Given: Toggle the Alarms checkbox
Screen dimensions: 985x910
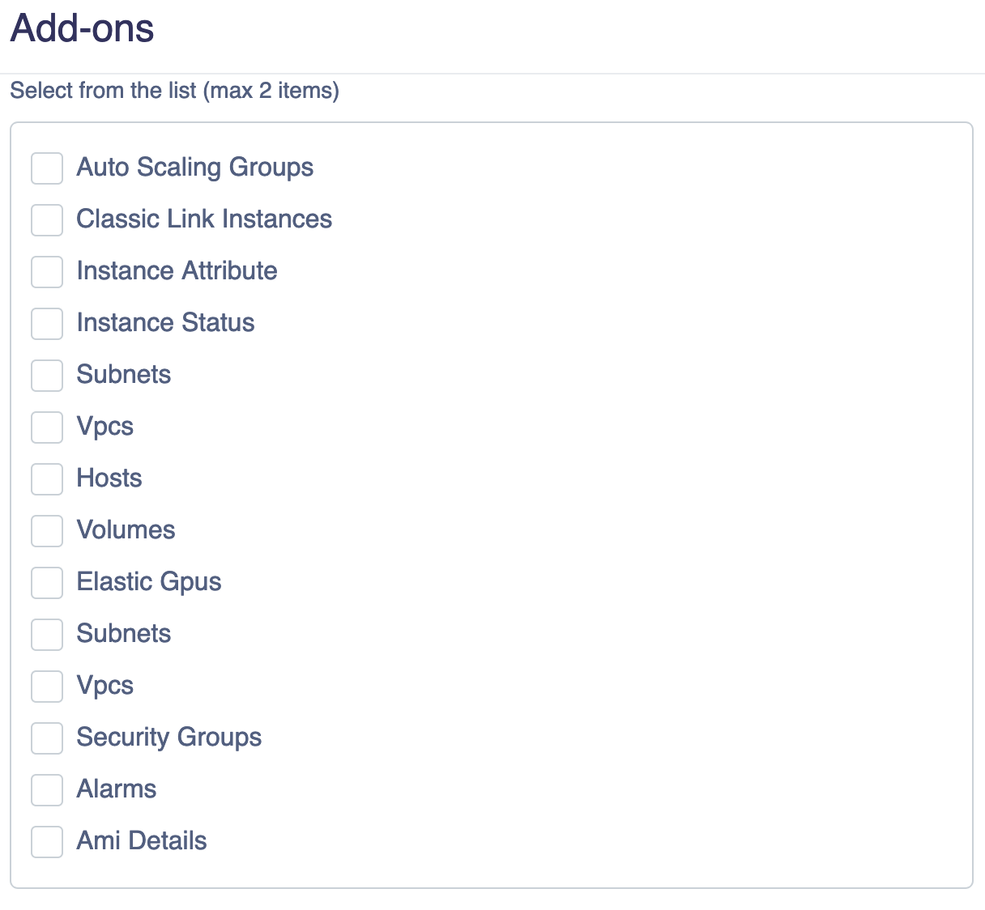Looking at the screenshot, I should click(47, 790).
